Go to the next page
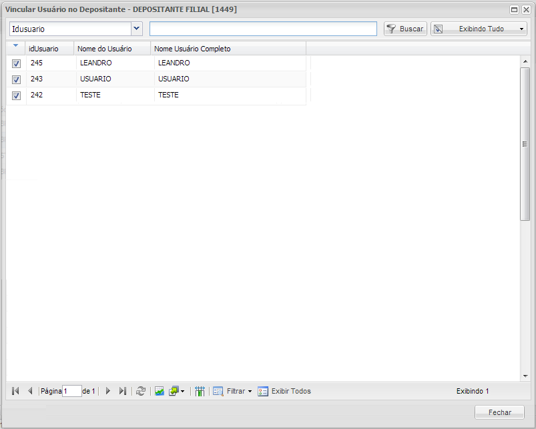The height and width of the screenshot is (429, 536). [x=108, y=391]
